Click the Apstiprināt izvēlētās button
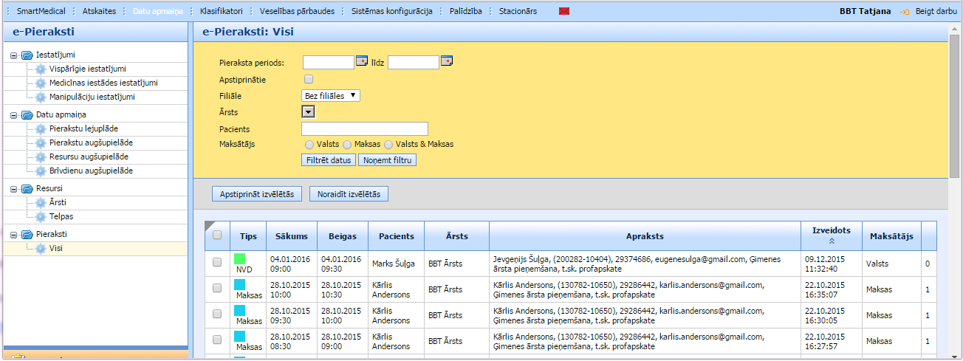Viewport: 963px width, 361px height. point(256,194)
